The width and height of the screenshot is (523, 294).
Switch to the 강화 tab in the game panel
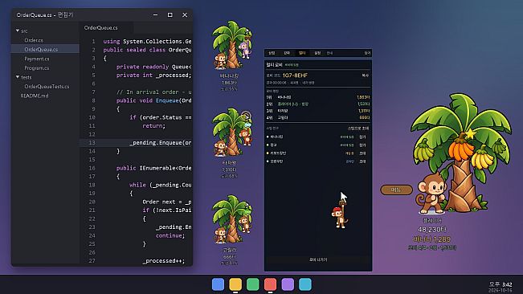coord(287,53)
